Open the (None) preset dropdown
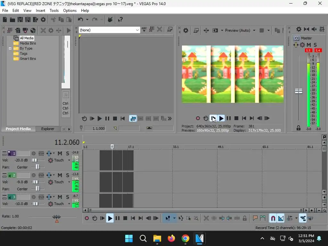 pyautogui.click(x=137, y=30)
